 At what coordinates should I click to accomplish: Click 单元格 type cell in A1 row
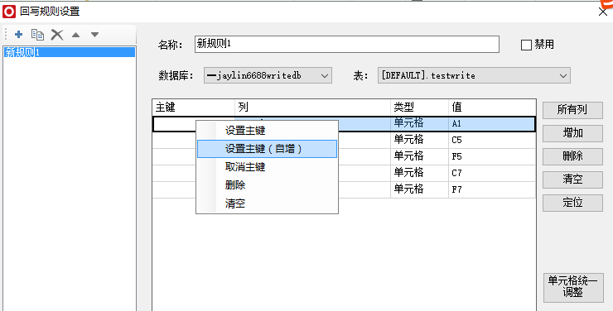[x=419, y=124]
